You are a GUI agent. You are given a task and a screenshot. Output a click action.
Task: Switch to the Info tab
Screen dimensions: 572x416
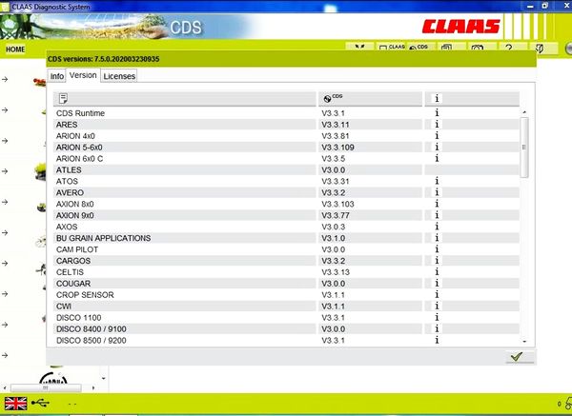pos(57,76)
